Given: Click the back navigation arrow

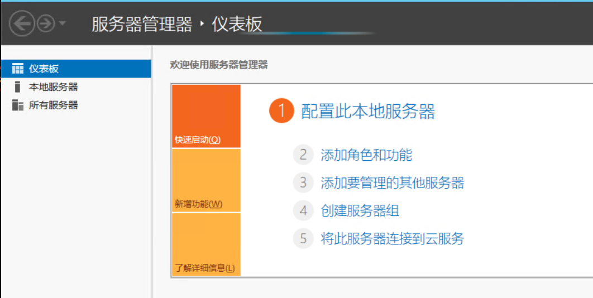Looking at the screenshot, I should click(22, 23).
